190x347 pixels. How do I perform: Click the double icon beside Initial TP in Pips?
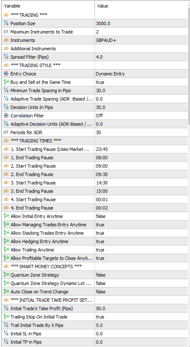click(6, 342)
